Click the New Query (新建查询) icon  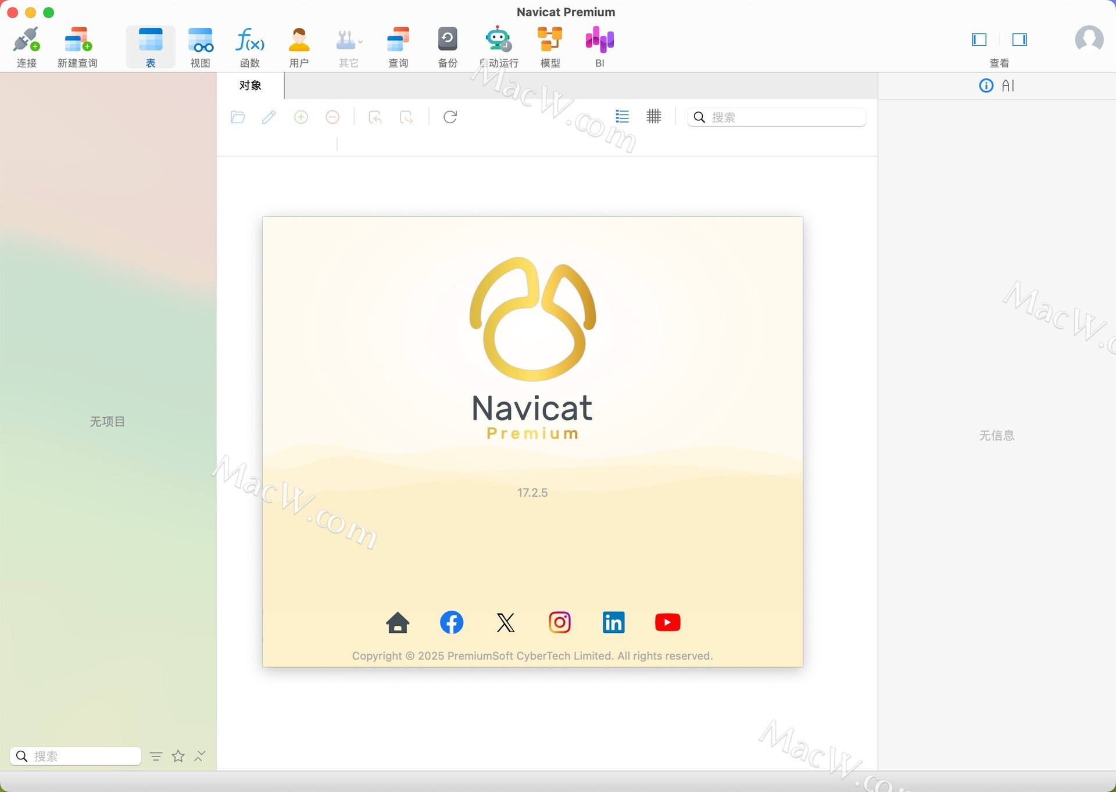click(x=77, y=46)
